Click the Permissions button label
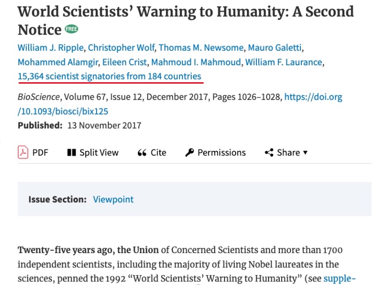The height and width of the screenshot is (285, 392). tap(221, 153)
